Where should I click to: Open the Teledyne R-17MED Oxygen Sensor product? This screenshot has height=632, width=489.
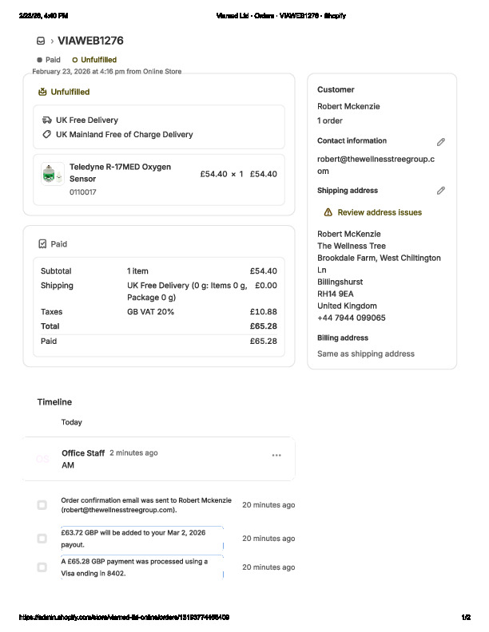click(x=120, y=173)
